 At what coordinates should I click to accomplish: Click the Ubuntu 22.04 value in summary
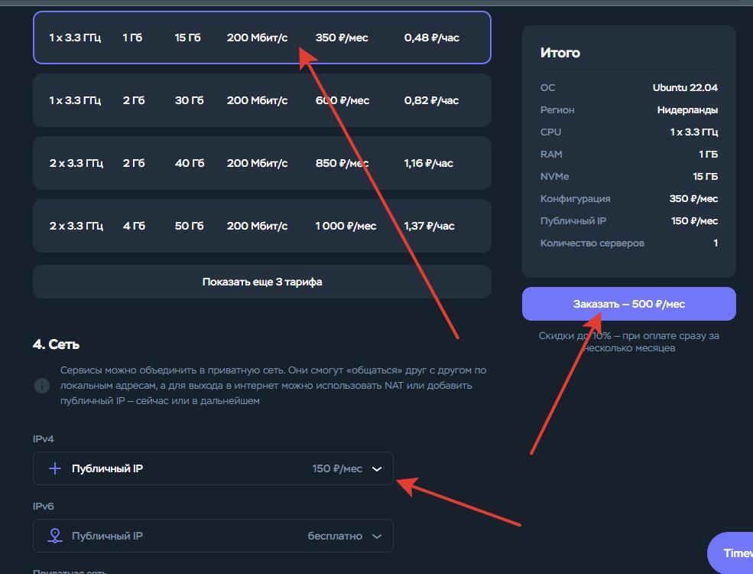(x=685, y=87)
